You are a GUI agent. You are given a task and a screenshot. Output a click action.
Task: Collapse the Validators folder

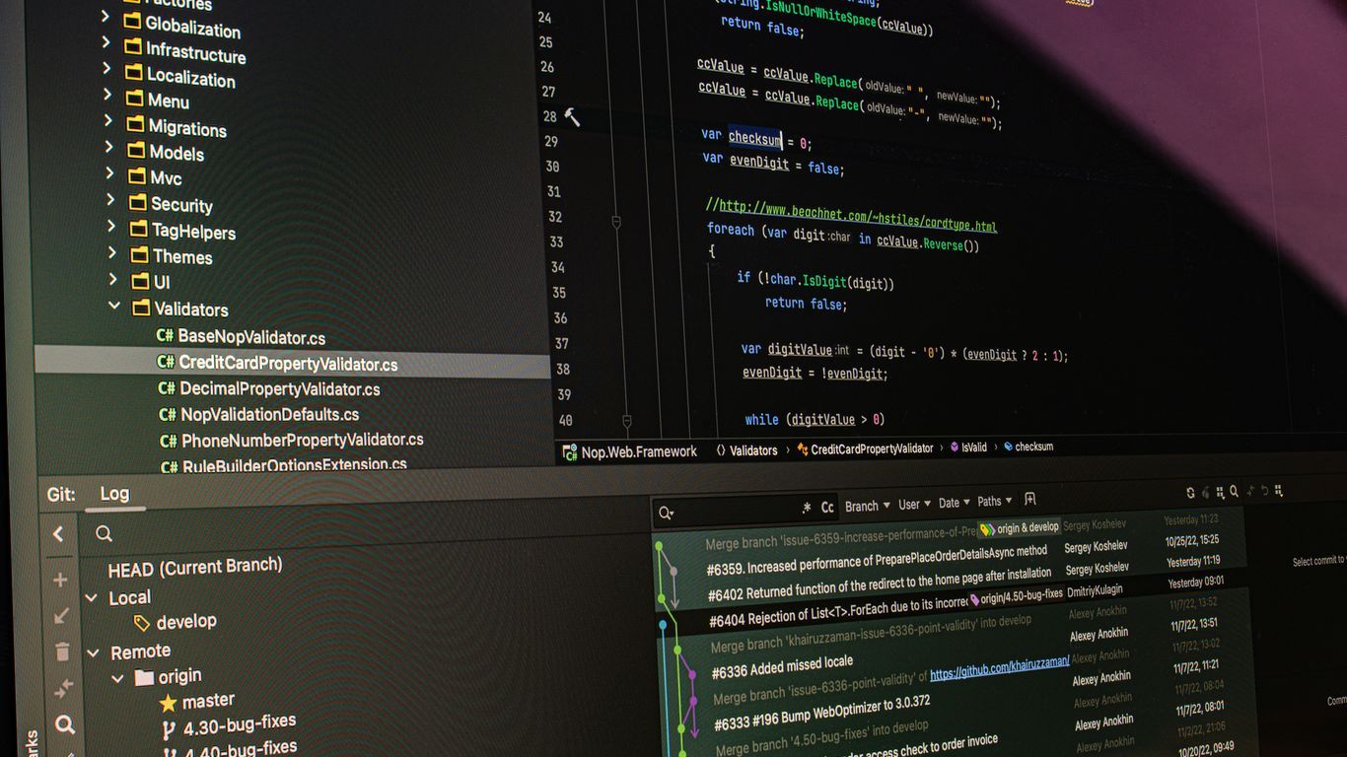tap(114, 306)
